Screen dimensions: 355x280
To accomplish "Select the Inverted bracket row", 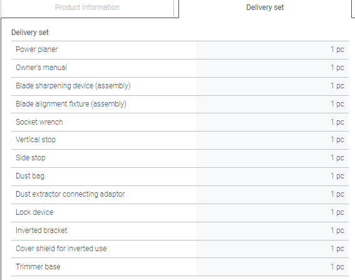I will coord(180,231).
